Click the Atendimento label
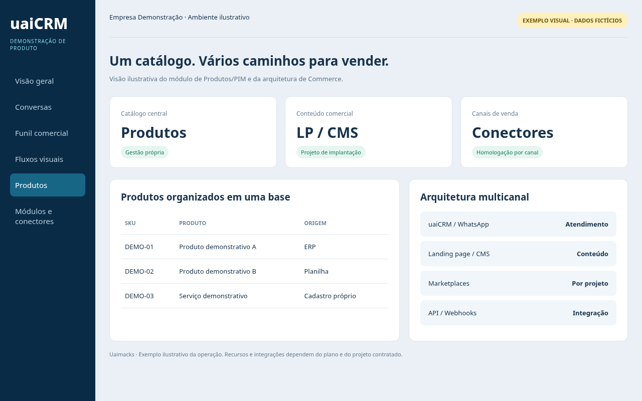Screen dimensions: 642x401 coord(587,224)
